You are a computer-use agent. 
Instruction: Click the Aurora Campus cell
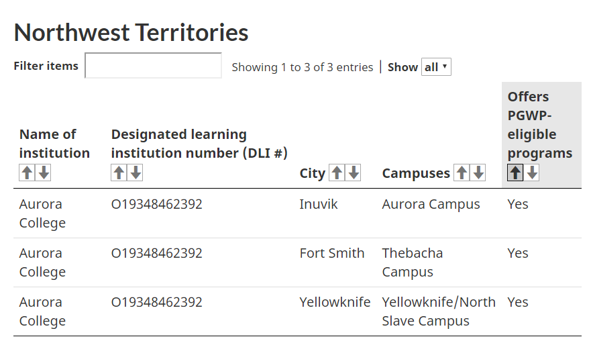click(x=431, y=204)
